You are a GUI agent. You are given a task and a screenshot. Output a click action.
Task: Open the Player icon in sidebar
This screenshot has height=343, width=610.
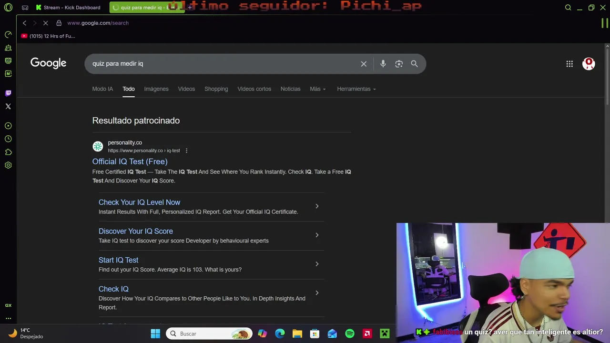(x=8, y=126)
